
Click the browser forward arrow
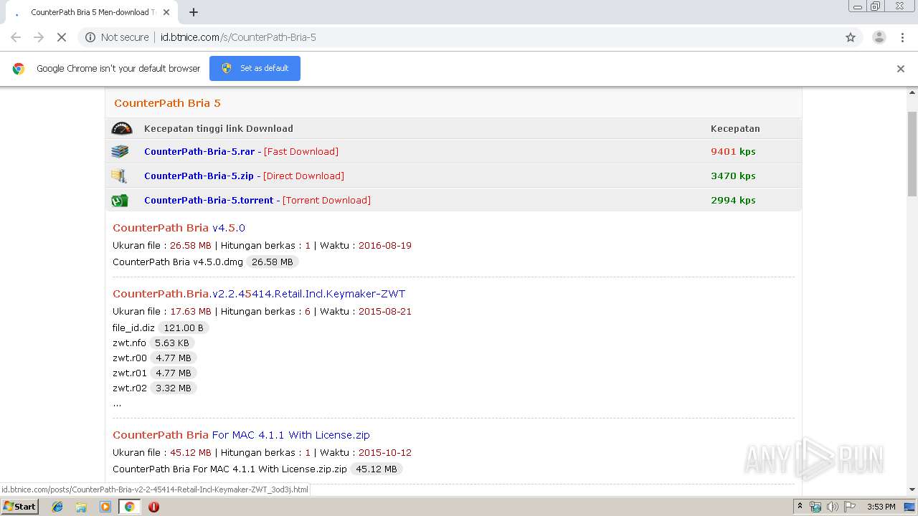pos(39,37)
